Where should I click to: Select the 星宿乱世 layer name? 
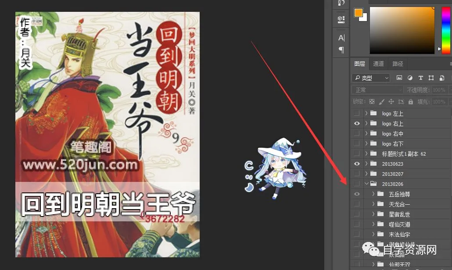399,214
